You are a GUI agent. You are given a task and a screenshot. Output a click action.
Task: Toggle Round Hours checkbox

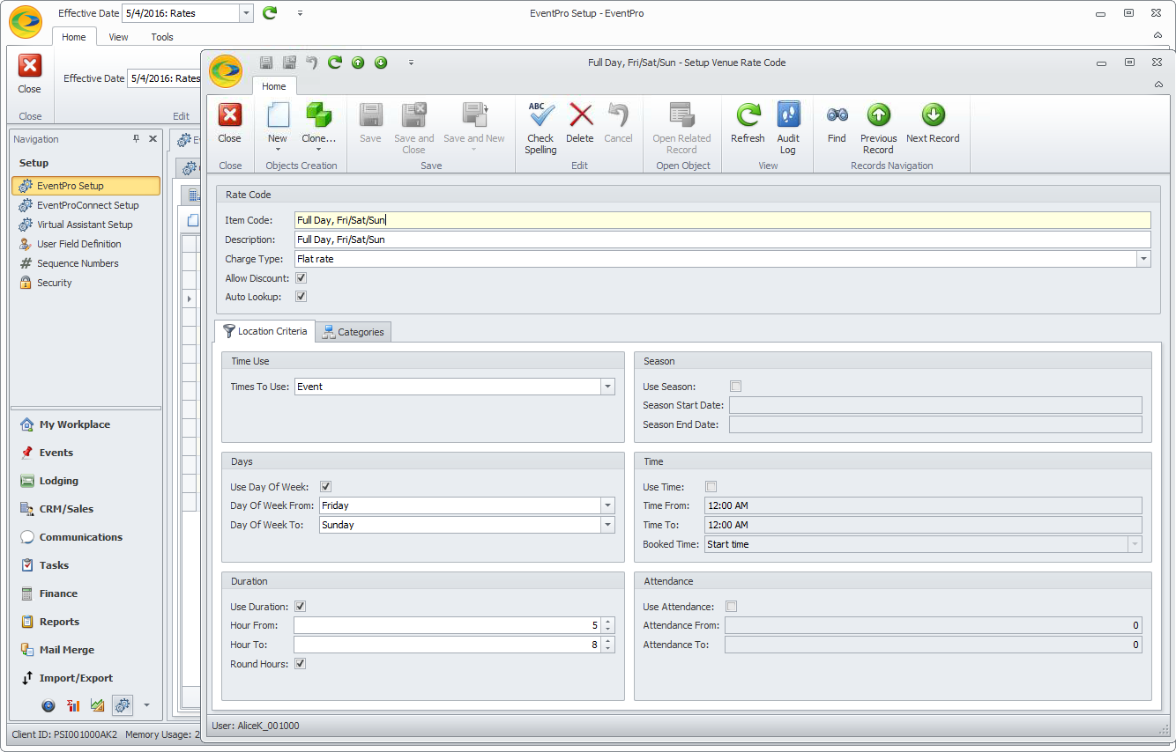pos(301,664)
